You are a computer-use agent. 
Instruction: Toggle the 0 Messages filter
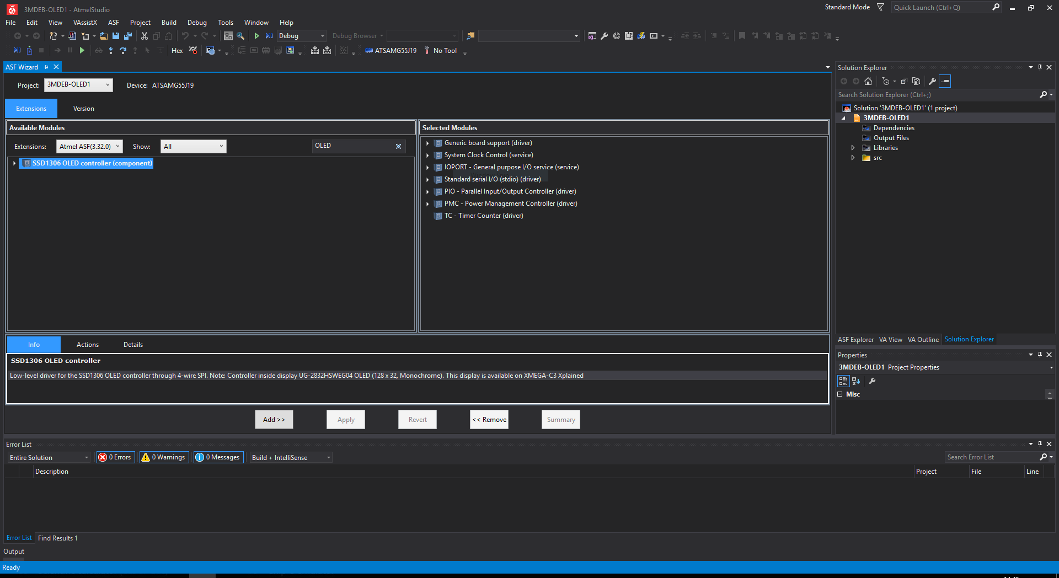coord(218,457)
